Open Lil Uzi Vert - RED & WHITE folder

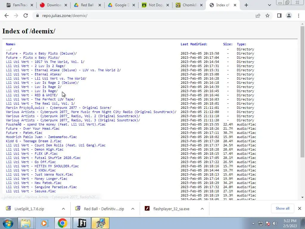coord(32,95)
